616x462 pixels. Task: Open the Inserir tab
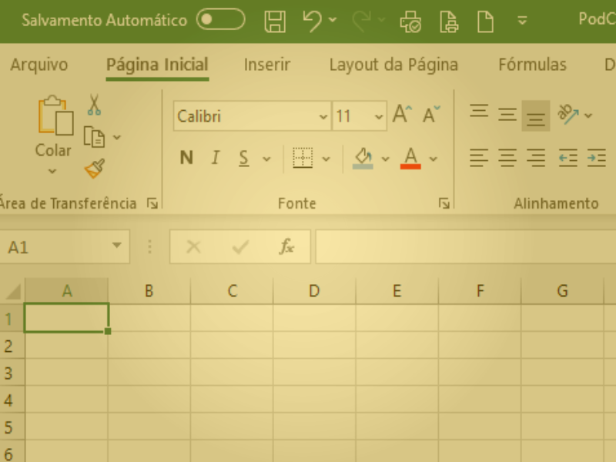pyautogui.click(x=267, y=65)
